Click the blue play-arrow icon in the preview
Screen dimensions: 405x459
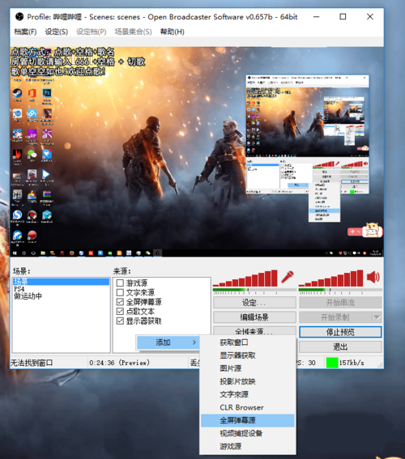pyautogui.click(x=46, y=174)
